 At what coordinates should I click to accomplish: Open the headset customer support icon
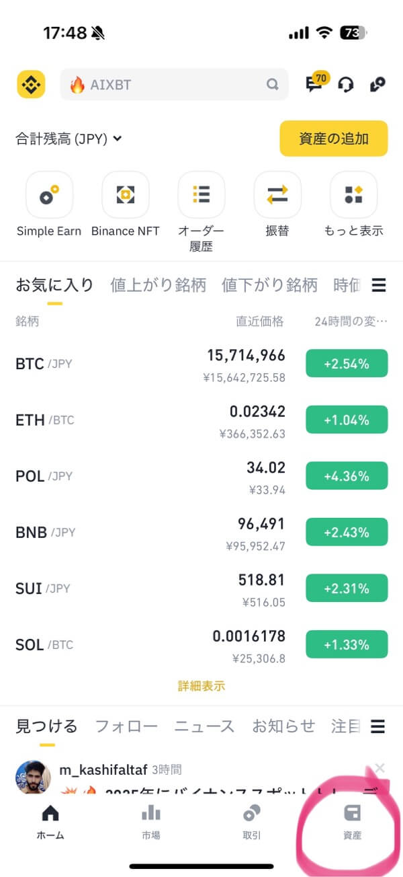(x=346, y=85)
